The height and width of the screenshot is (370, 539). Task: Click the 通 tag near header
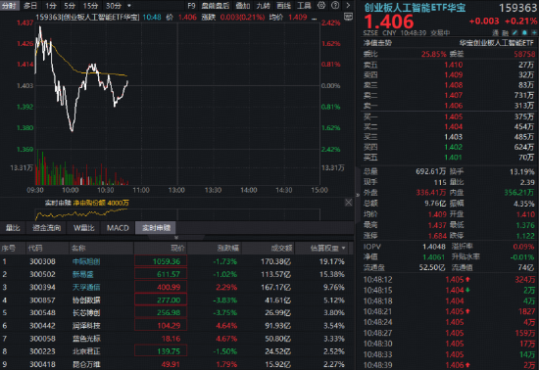495,33
